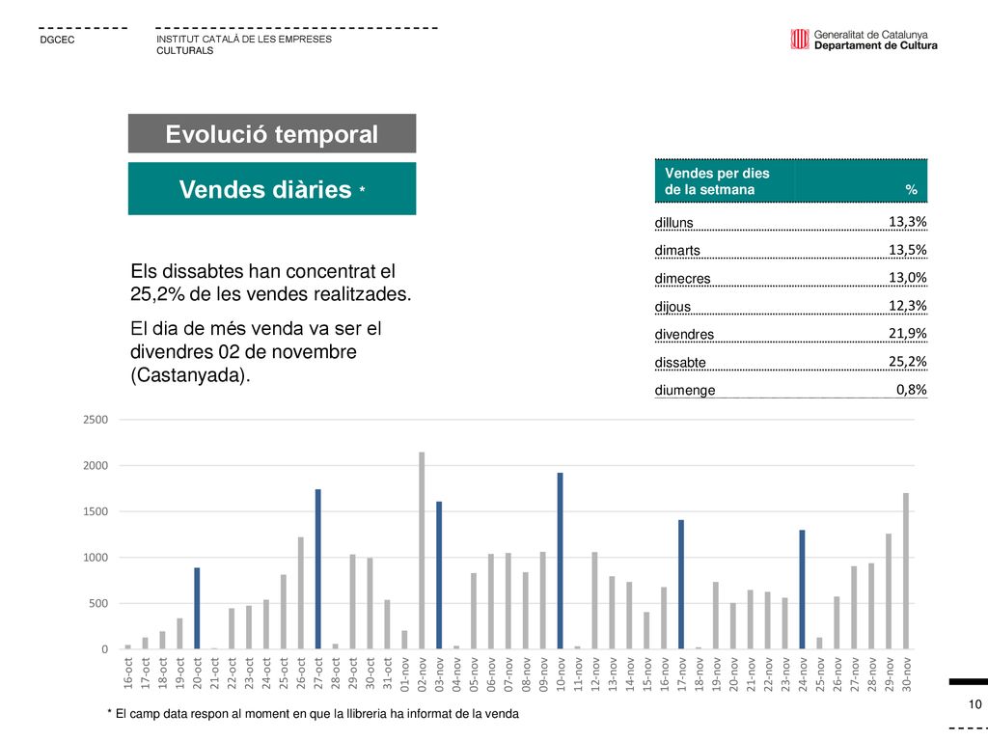Click the 'Vendes per dies de la setmana' header
Image resolution: width=988 pixels, height=741 pixels.
pos(717,181)
